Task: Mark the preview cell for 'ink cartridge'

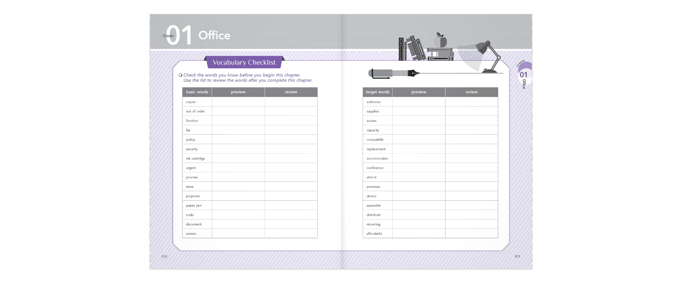Action: pos(238,158)
